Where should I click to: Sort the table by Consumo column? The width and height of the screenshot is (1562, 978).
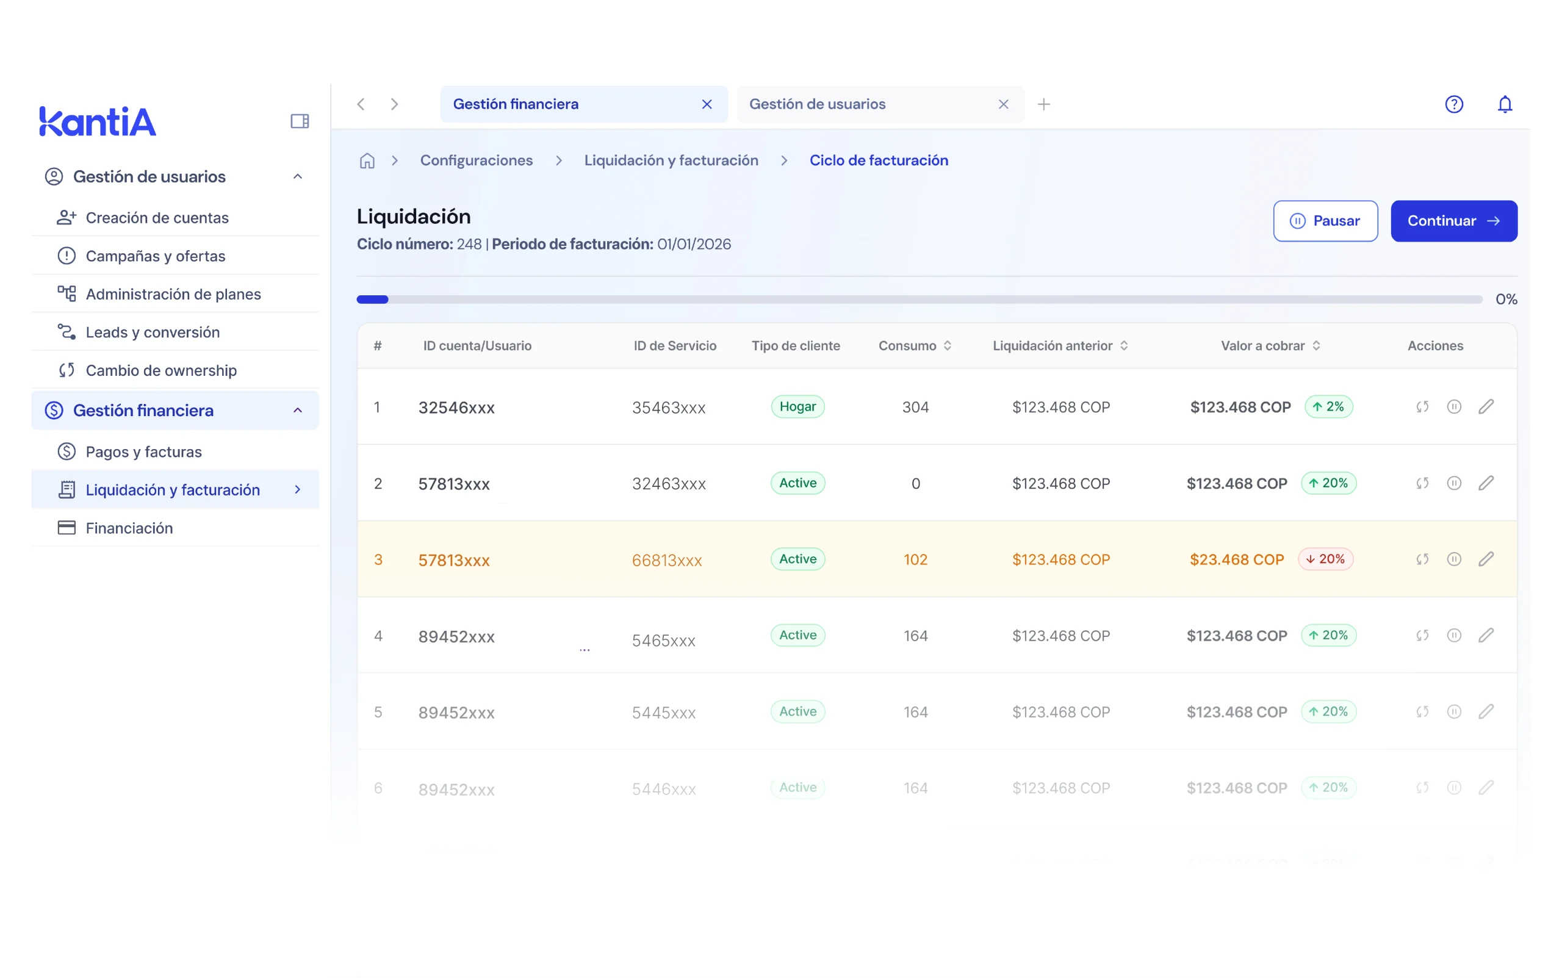tap(948, 345)
